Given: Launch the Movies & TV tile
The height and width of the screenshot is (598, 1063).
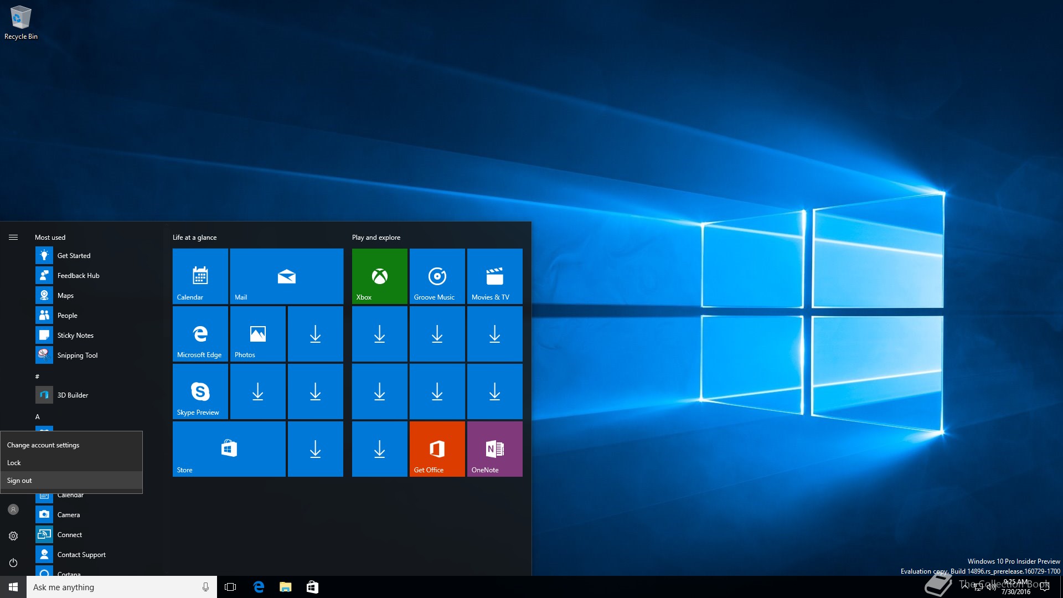Looking at the screenshot, I should click(x=494, y=276).
